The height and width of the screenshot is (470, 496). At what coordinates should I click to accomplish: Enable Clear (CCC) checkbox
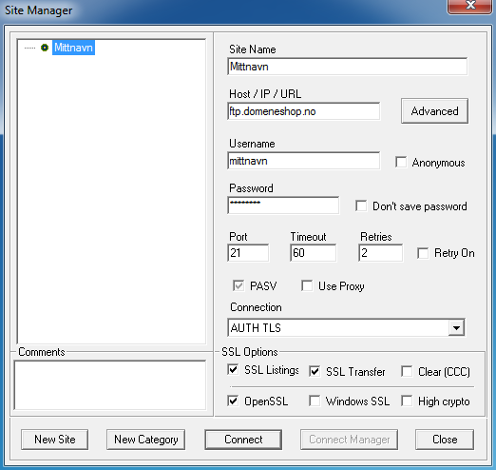tap(407, 371)
